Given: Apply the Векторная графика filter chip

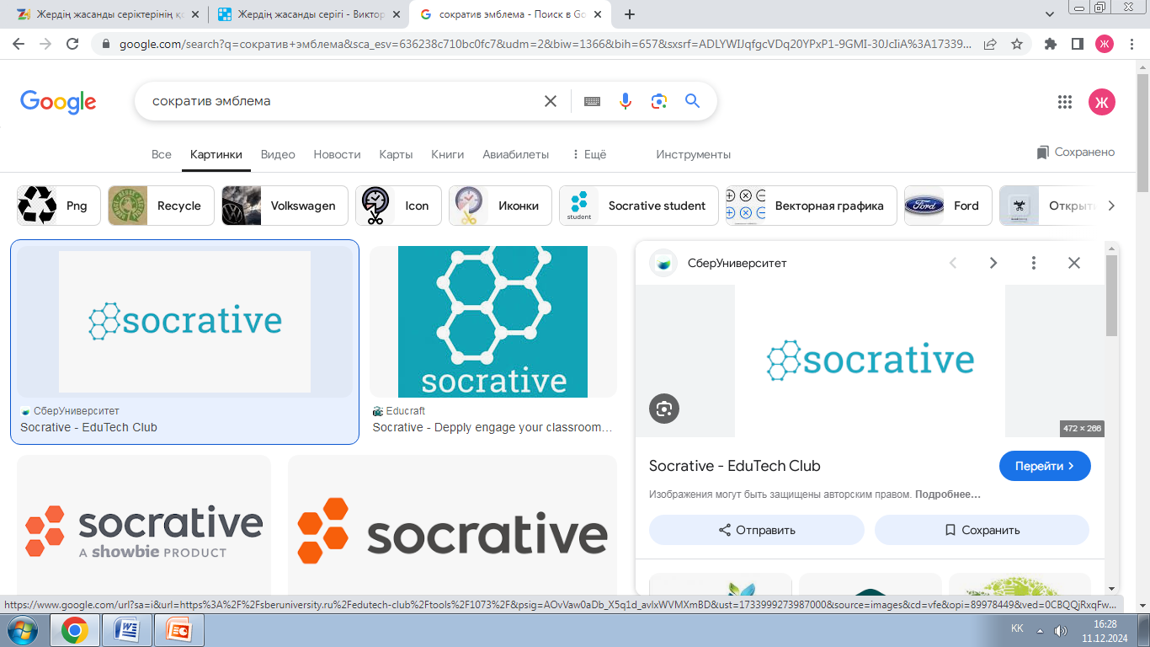Looking at the screenshot, I should click(x=812, y=206).
